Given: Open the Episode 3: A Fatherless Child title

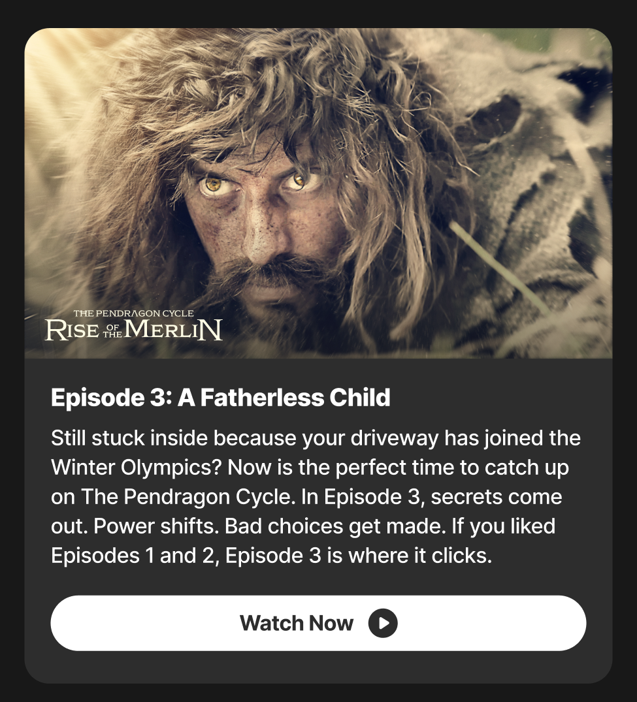Looking at the screenshot, I should point(220,397).
